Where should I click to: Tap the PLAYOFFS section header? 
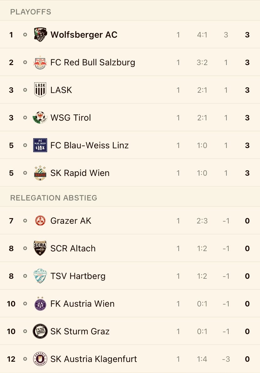point(31,12)
